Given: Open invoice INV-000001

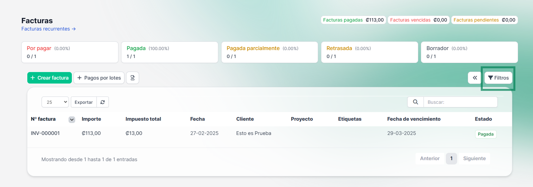Looking at the screenshot, I should click(x=45, y=133).
